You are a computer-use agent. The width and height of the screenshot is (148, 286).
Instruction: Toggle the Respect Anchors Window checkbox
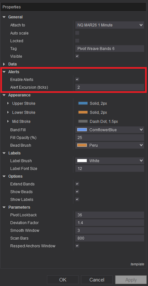click(77, 246)
